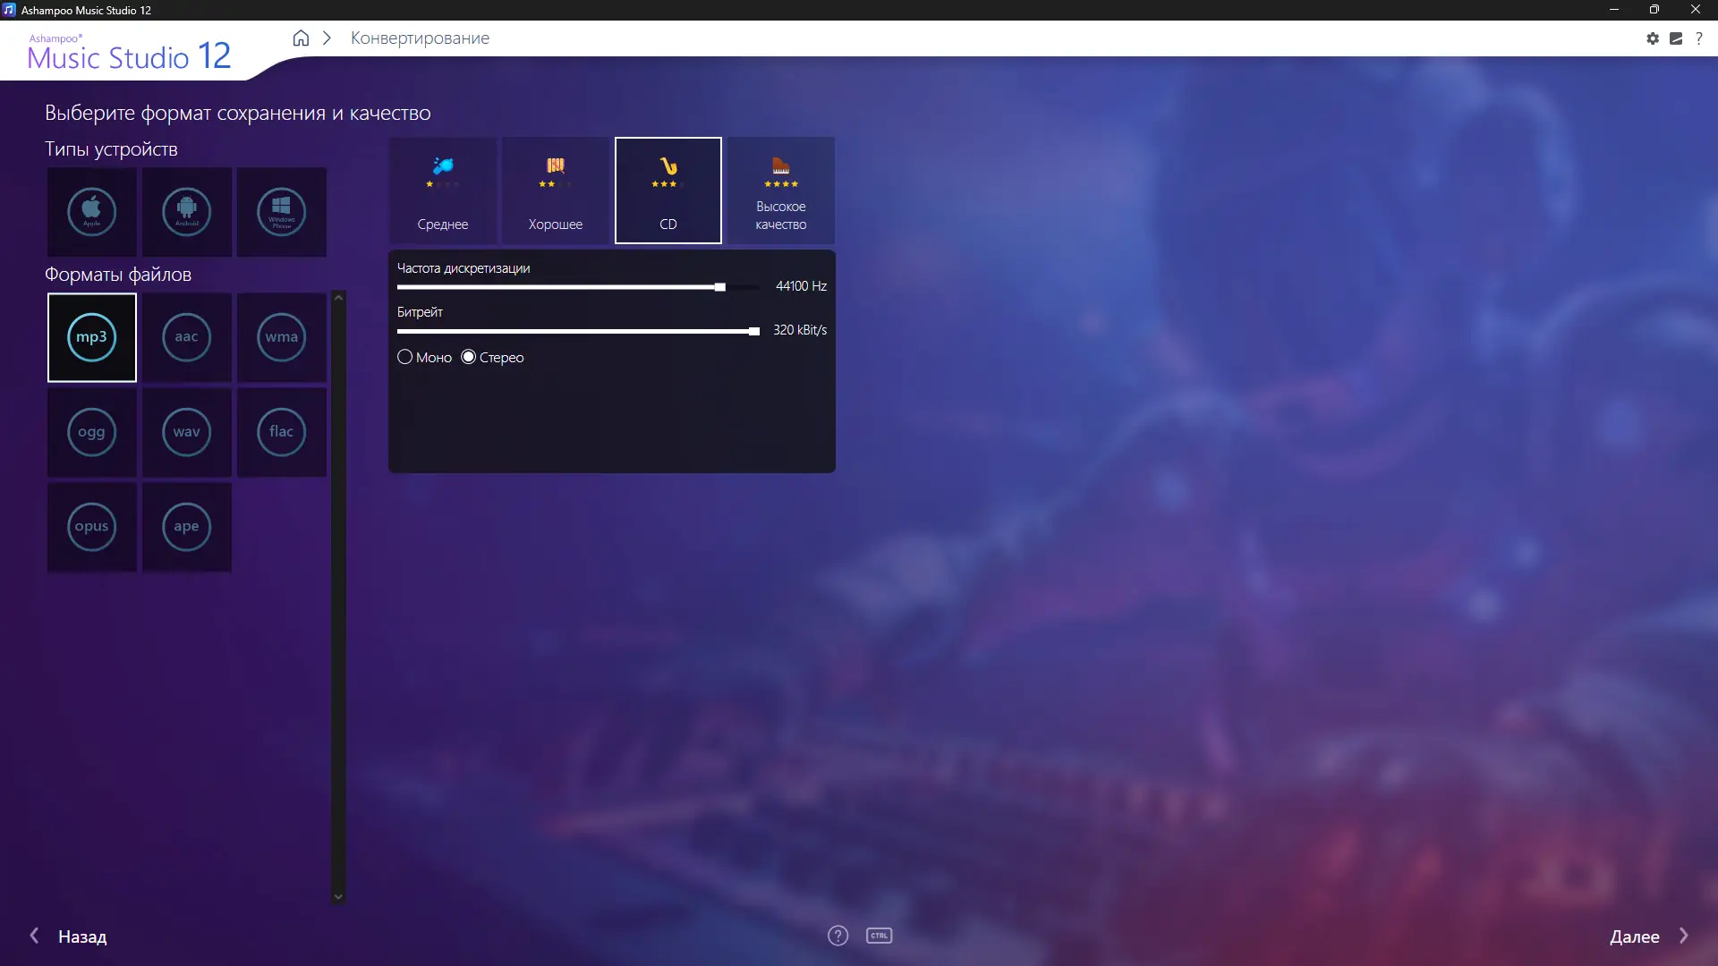The height and width of the screenshot is (966, 1718).
Task: Choose Среднее quality preset
Action: tap(443, 191)
